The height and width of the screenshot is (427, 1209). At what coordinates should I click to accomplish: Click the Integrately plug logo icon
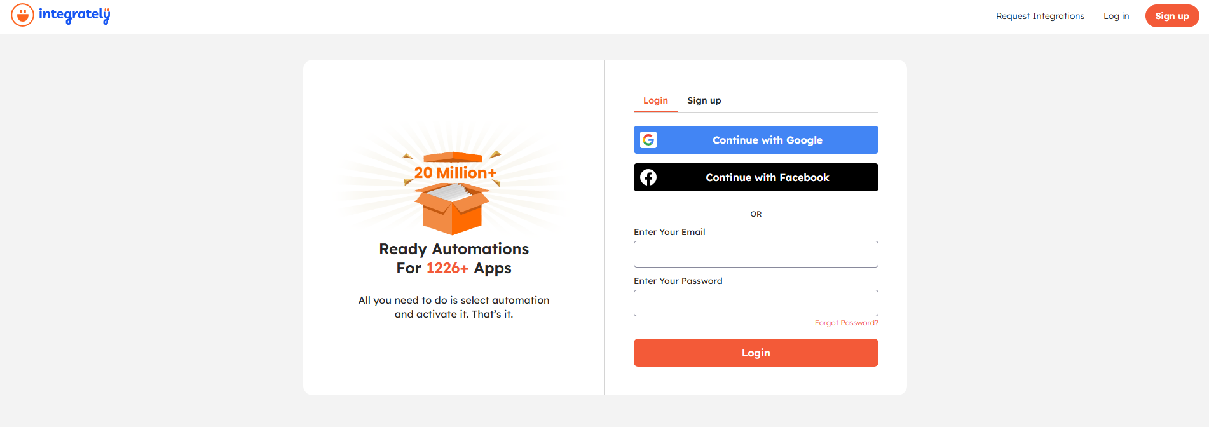(x=22, y=15)
